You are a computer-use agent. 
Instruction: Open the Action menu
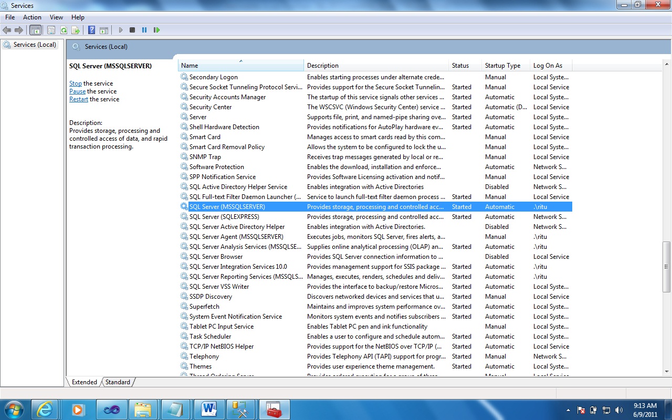[x=32, y=17]
